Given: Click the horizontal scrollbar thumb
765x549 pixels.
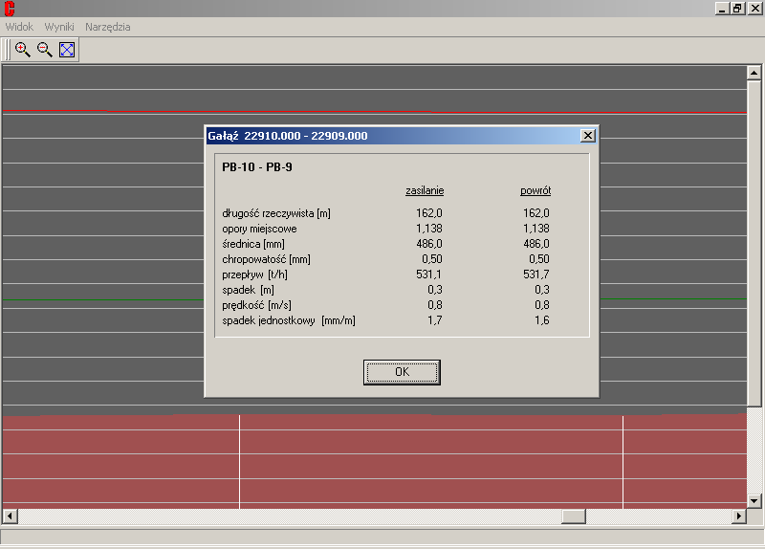Looking at the screenshot, I should [574, 516].
